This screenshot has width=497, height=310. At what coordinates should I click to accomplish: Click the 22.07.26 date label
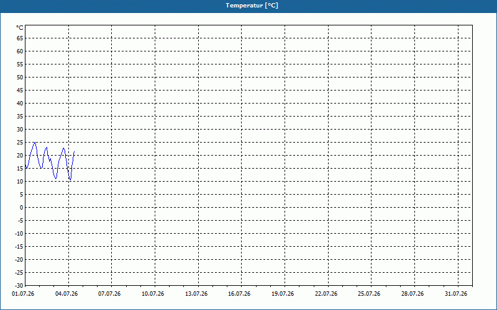(326, 294)
